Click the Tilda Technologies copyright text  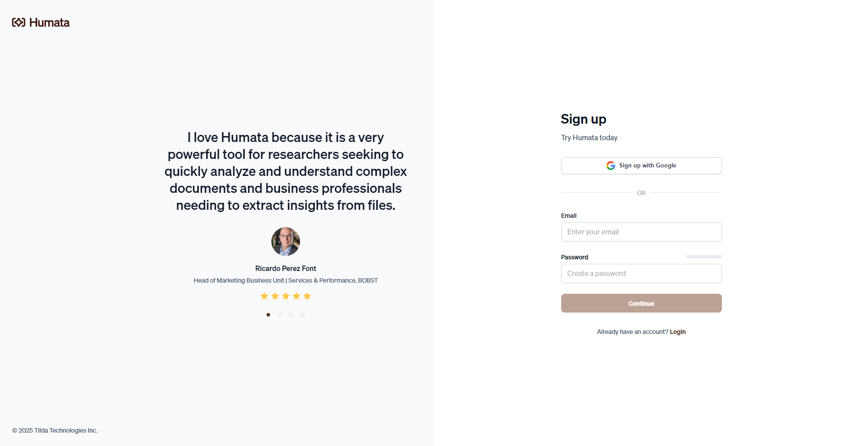(x=55, y=430)
